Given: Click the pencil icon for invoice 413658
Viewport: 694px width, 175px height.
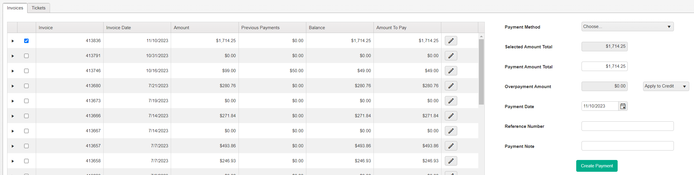Looking at the screenshot, I should (451, 161).
